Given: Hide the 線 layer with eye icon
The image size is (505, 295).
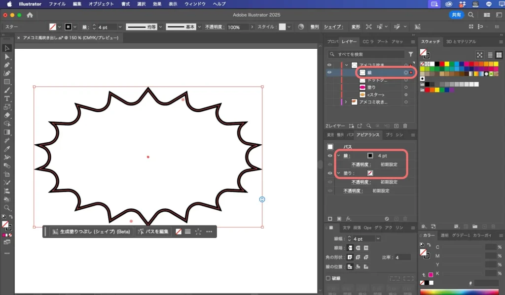Looking at the screenshot, I should pyautogui.click(x=329, y=72).
